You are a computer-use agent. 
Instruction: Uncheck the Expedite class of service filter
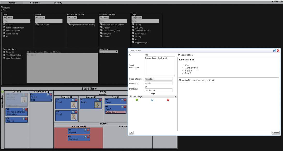coord(101,28)
